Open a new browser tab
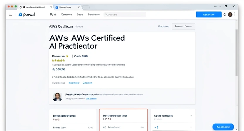Image resolution: width=244 pixels, height=131 pixels. (86, 7)
